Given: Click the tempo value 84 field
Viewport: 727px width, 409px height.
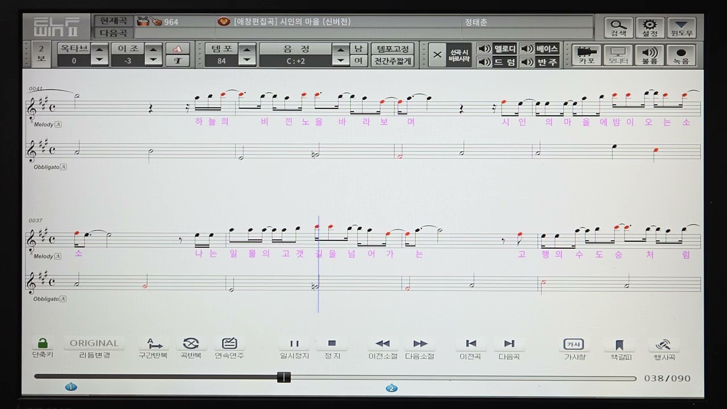Looking at the screenshot, I should pyautogui.click(x=221, y=61).
